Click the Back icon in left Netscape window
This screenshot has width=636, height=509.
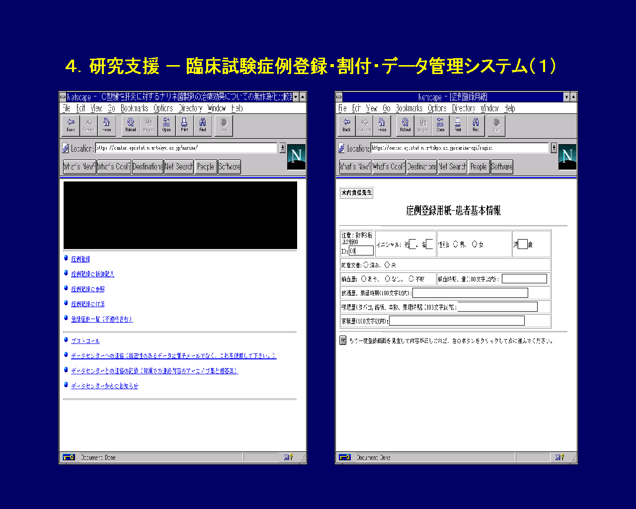tap(71, 125)
